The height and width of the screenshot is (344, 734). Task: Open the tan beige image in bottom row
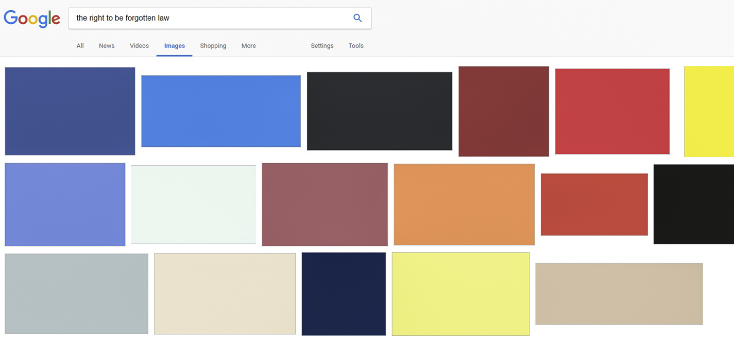619,294
